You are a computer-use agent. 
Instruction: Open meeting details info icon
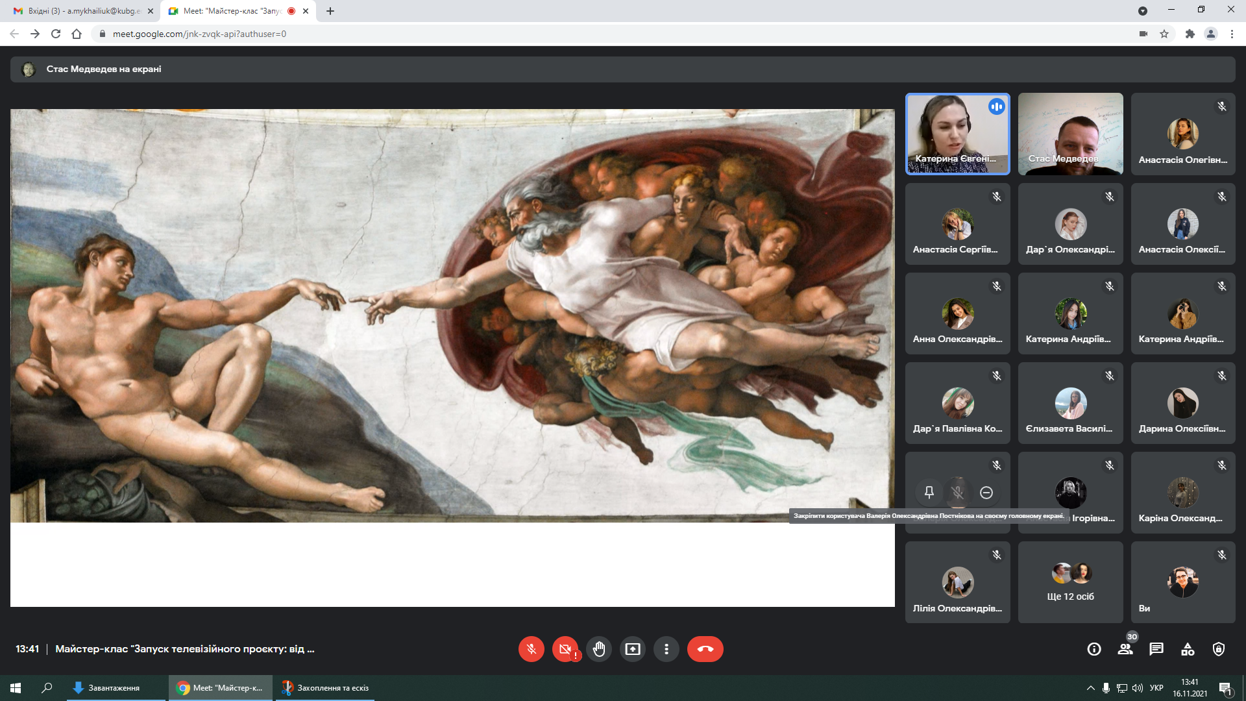pos(1094,649)
